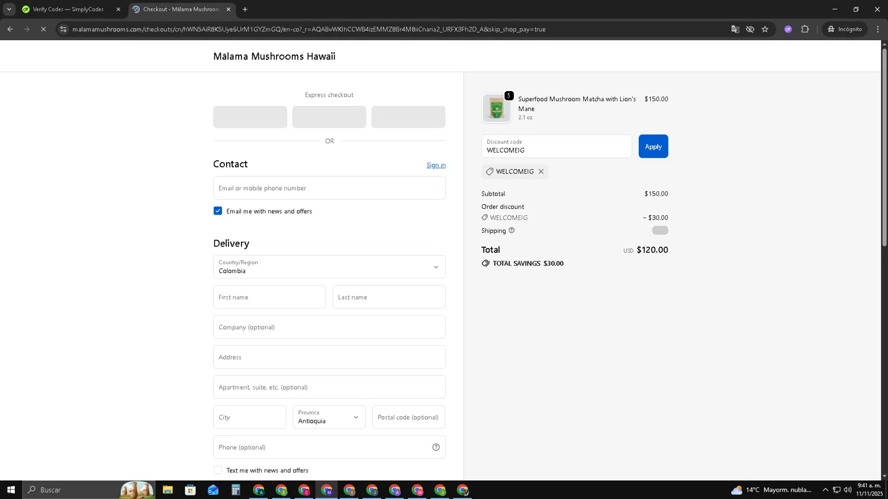View site information icon in address bar
This screenshot has width=888, height=499.
[63, 29]
